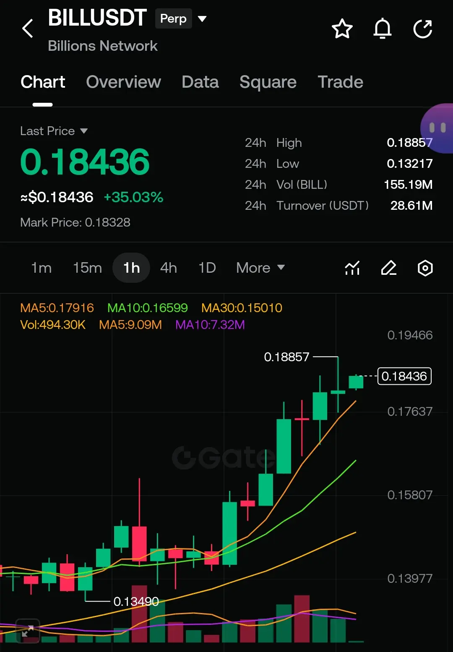The width and height of the screenshot is (453, 652).
Task: Tap the +35.03% change value
Action: 133,197
